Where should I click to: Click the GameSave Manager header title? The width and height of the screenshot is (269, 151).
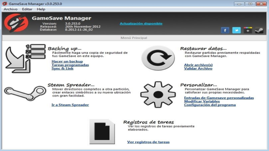pos(61,18)
